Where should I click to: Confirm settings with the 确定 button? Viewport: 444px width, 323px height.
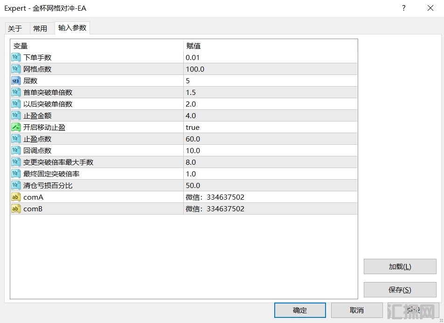(300, 310)
